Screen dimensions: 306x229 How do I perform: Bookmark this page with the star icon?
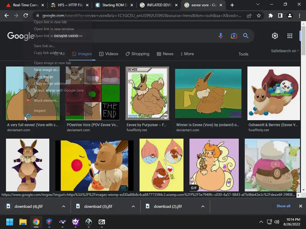(259, 16)
